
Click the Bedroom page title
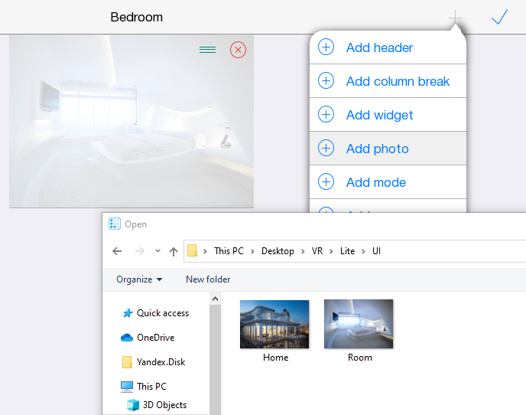coord(137,17)
